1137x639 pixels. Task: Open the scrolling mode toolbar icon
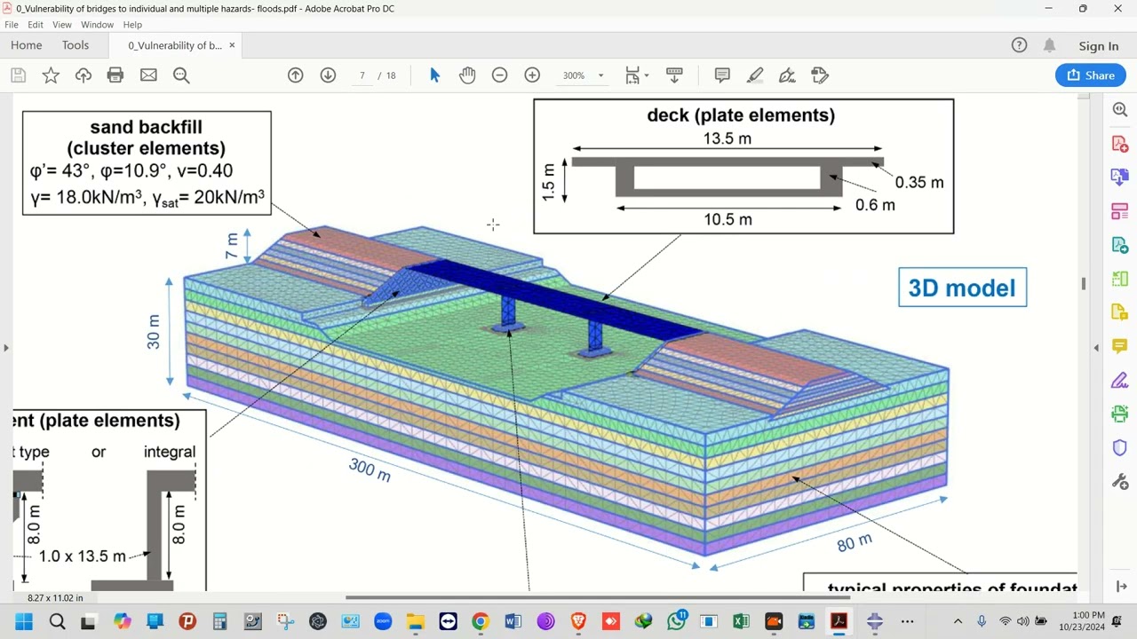tap(674, 75)
